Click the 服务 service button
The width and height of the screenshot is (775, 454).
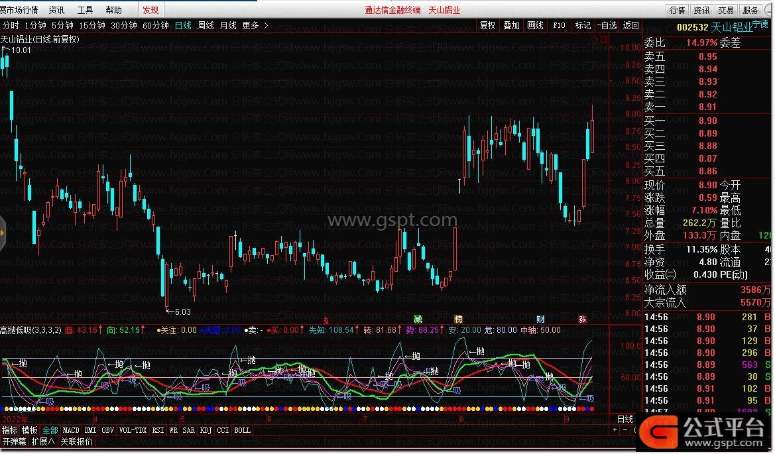[x=750, y=10]
